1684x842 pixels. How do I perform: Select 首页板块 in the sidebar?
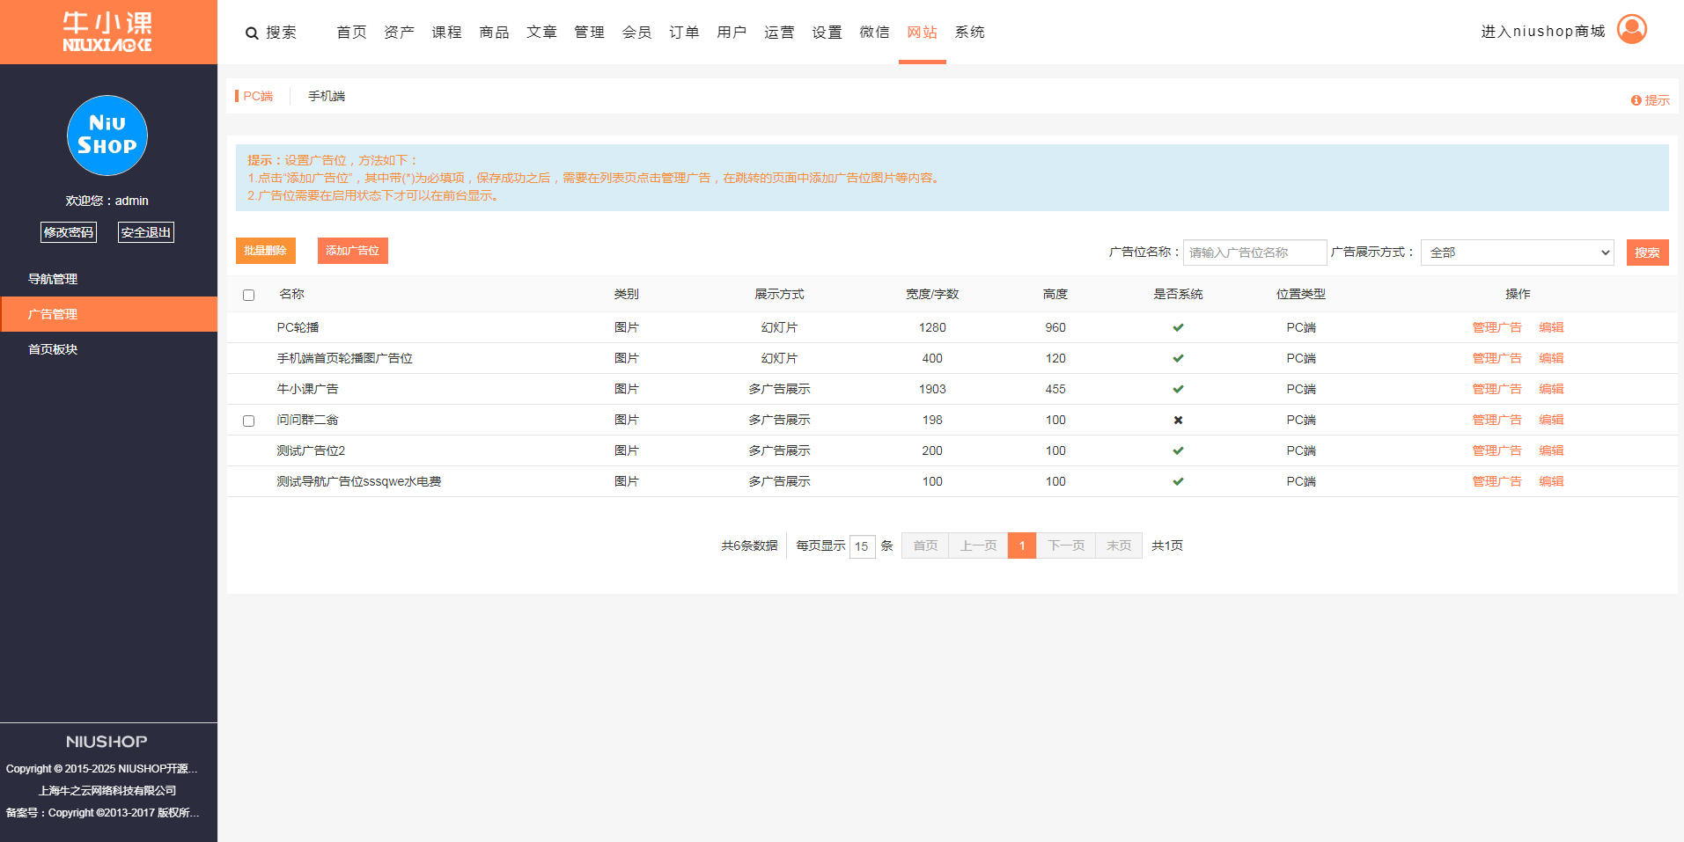coord(53,349)
